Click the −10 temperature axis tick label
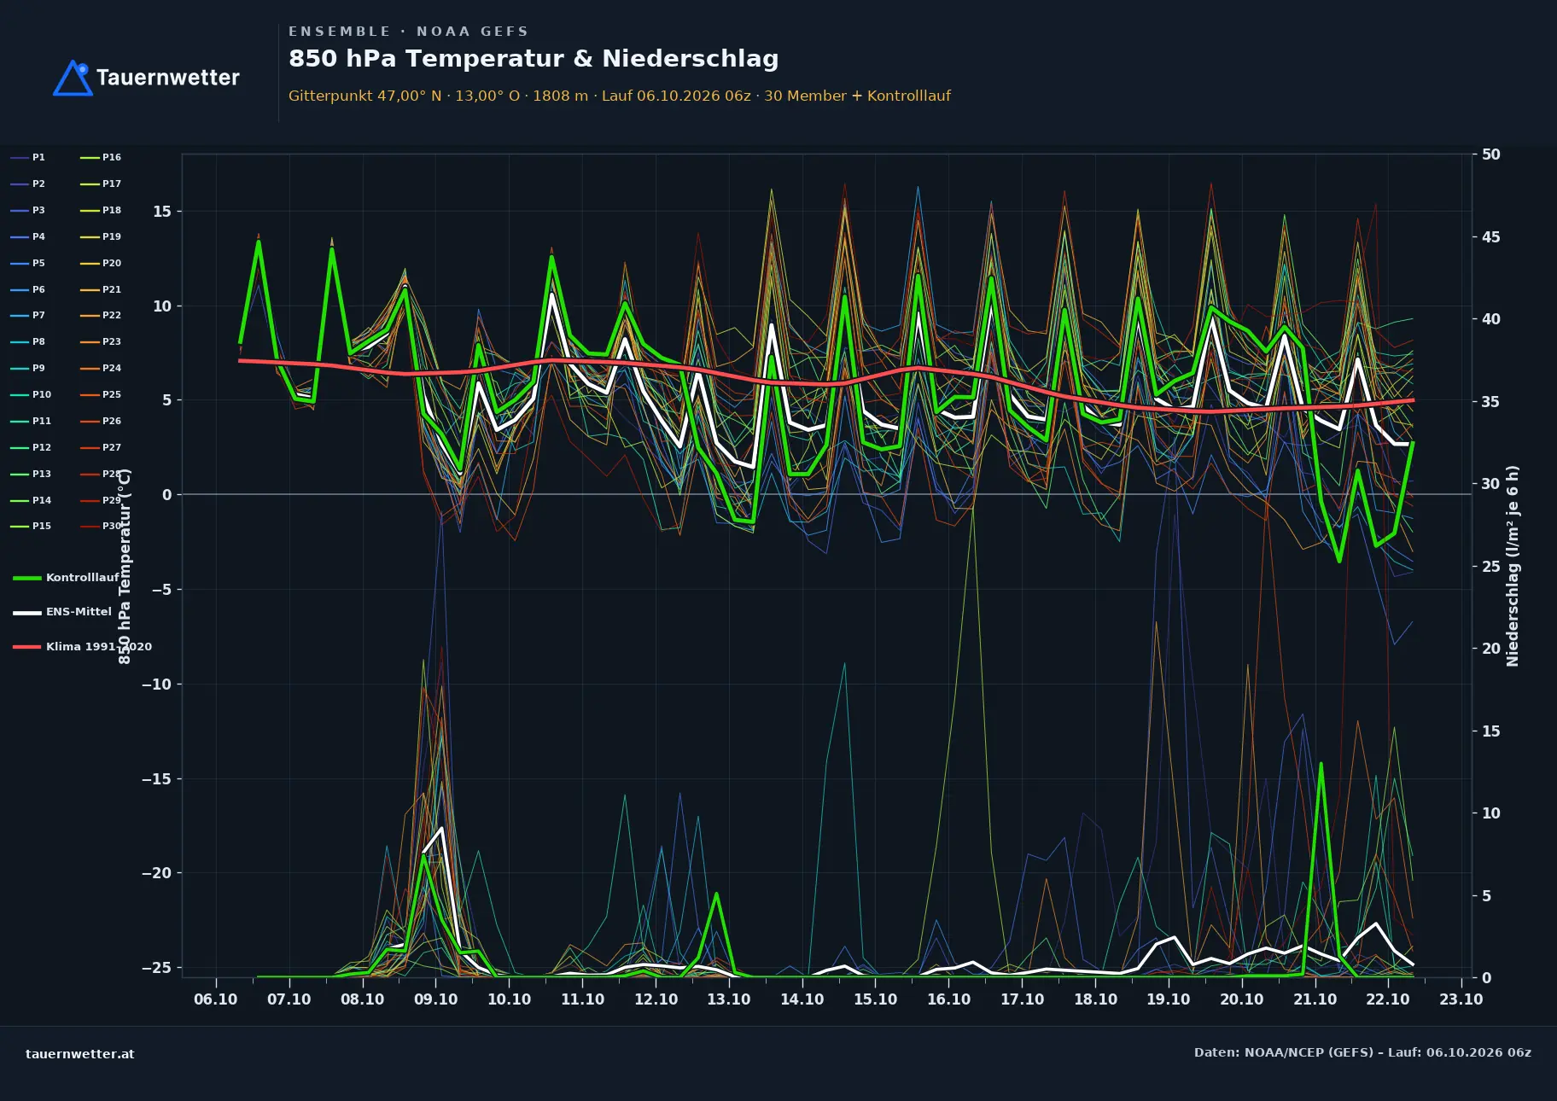This screenshot has height=1101, width=1557. coord(156,684)
